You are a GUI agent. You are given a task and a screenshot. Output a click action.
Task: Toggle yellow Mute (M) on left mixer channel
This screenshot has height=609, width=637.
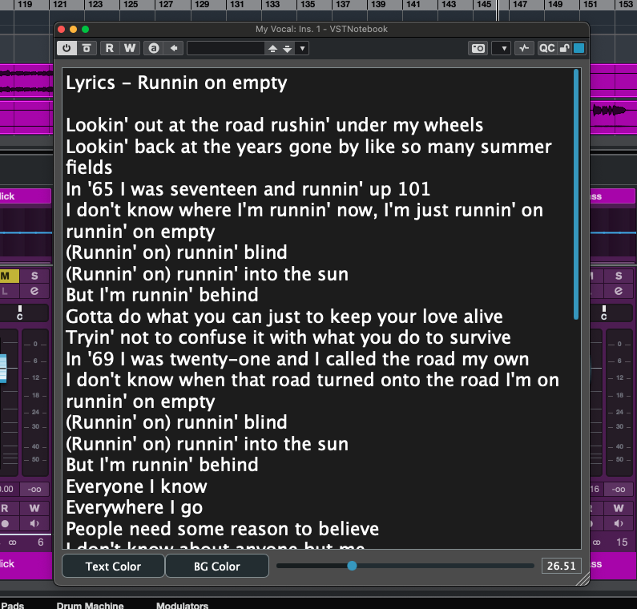8,276
